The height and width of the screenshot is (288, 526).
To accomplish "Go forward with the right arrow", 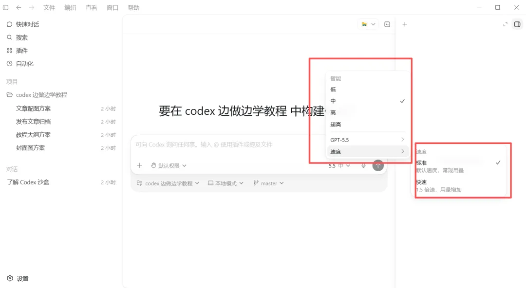I will point(32,7).
